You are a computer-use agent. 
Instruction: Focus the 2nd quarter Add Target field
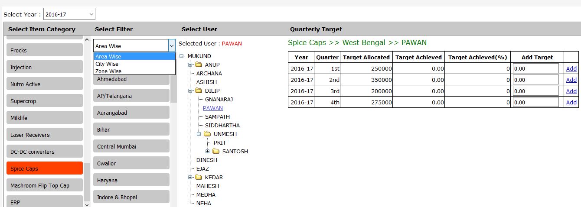(535, 80)
